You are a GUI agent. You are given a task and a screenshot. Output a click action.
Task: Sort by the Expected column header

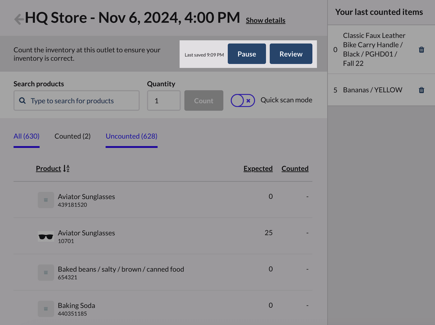point(258,168)
